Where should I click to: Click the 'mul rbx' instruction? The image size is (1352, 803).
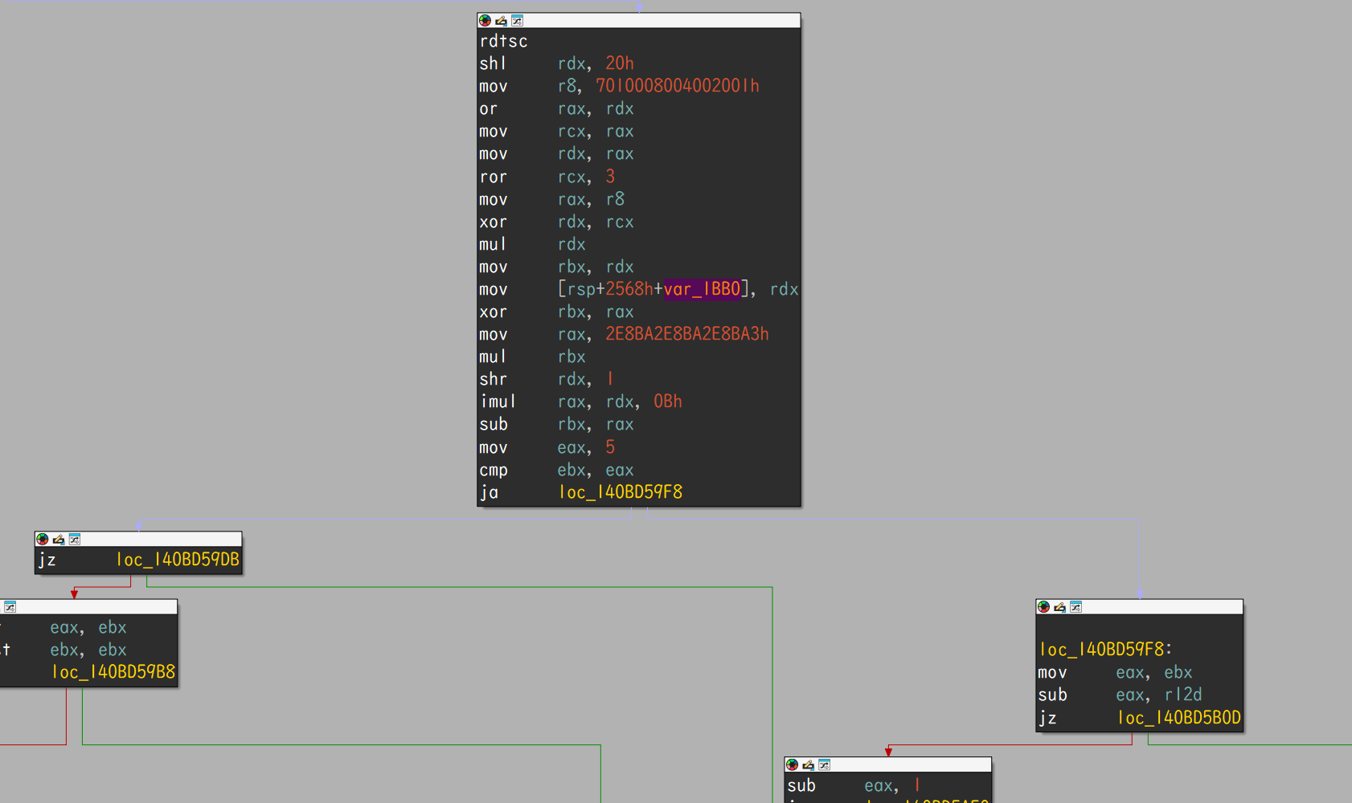[x=533, y=357]
